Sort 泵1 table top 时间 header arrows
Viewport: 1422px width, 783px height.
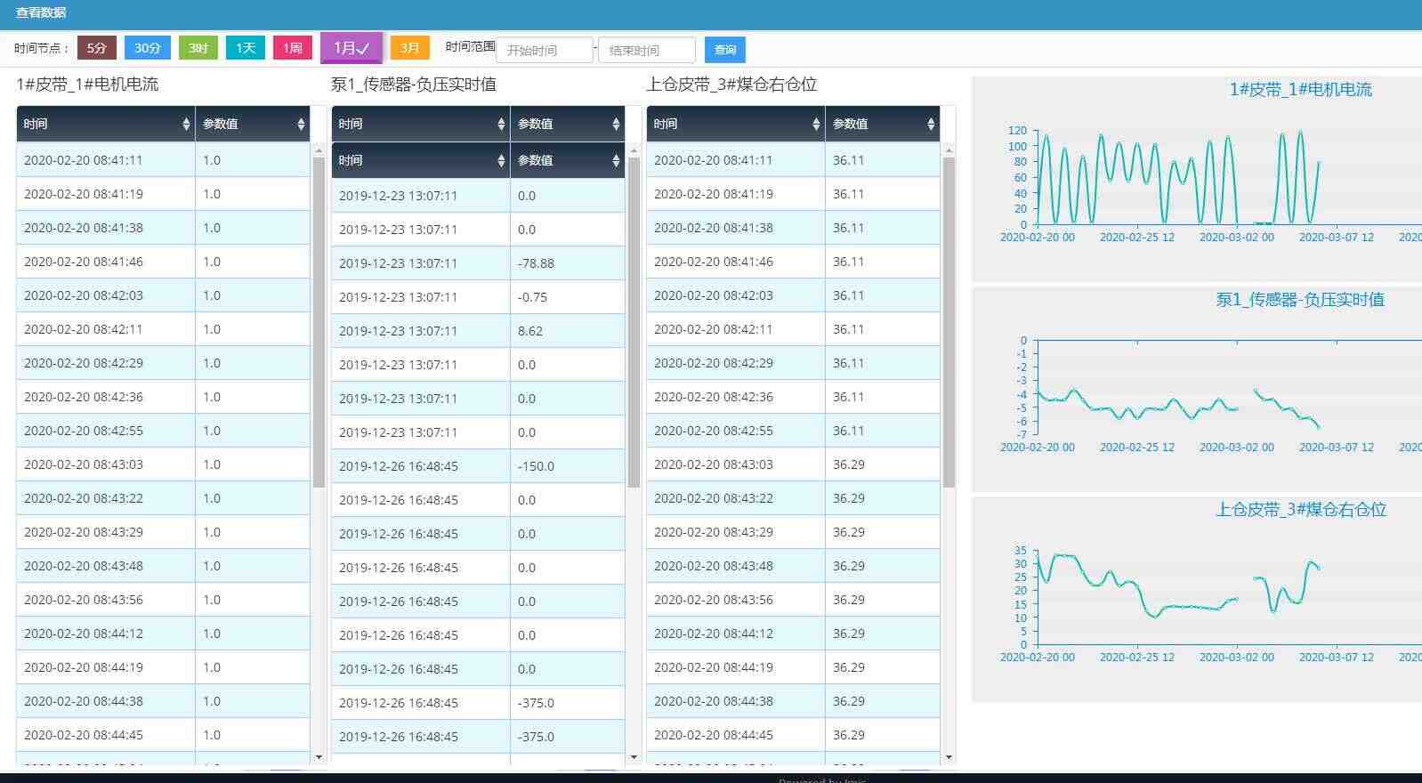pos(501,125)
